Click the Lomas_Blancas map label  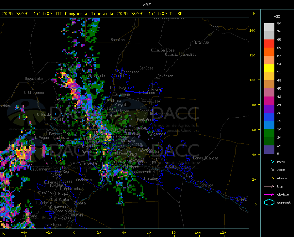click(x=206, y=158)
